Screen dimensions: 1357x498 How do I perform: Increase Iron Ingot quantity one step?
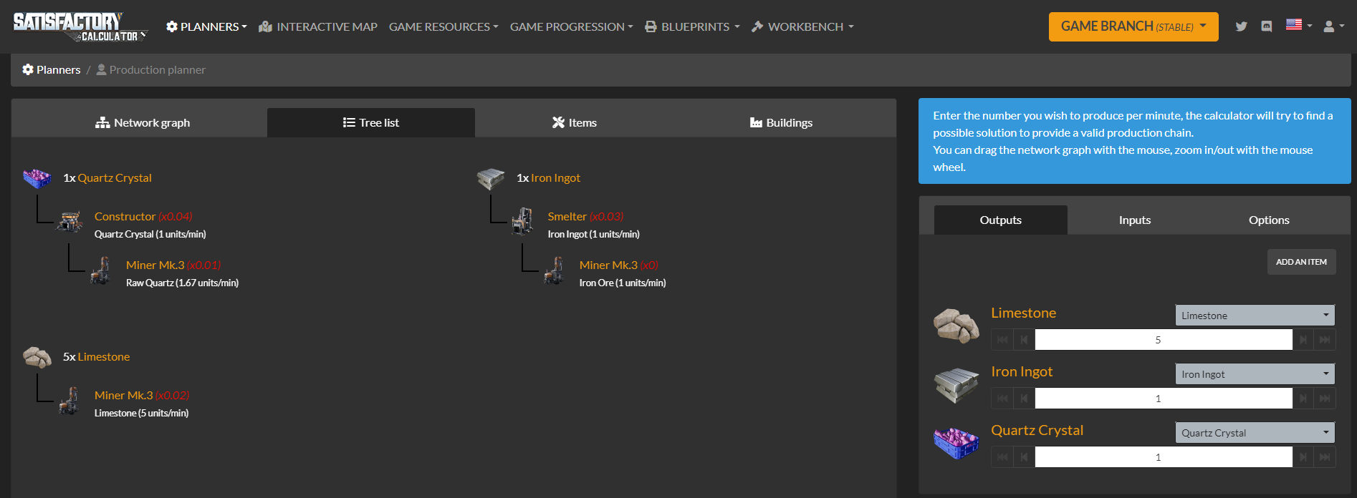tap(1303, 399)
